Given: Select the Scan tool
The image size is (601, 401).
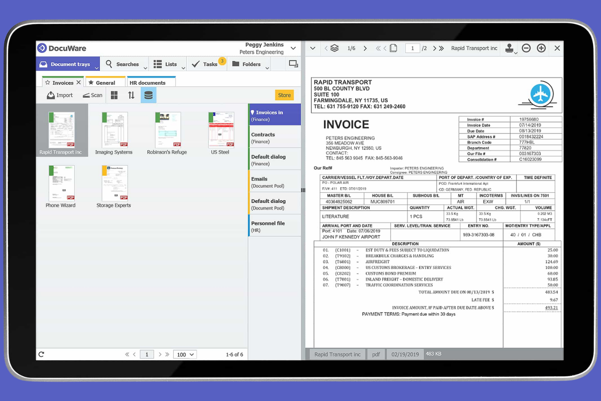Looking at the screenshot, I should (x=92, y=95).
